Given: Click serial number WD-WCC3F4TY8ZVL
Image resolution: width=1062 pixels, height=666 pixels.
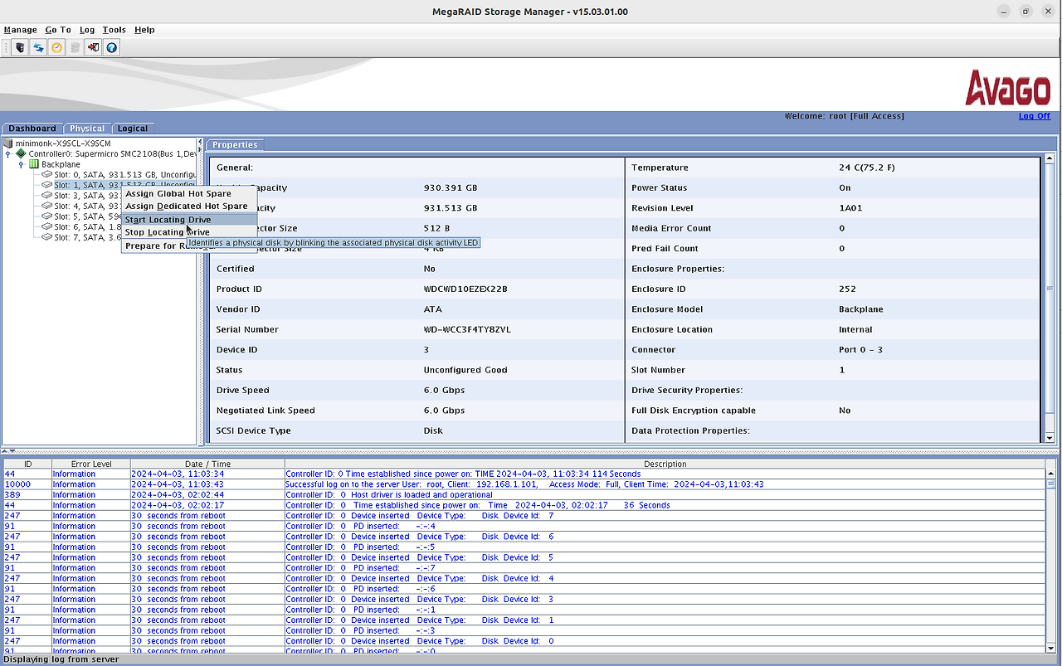Looking at the screenshot, I should pos(467,329).
